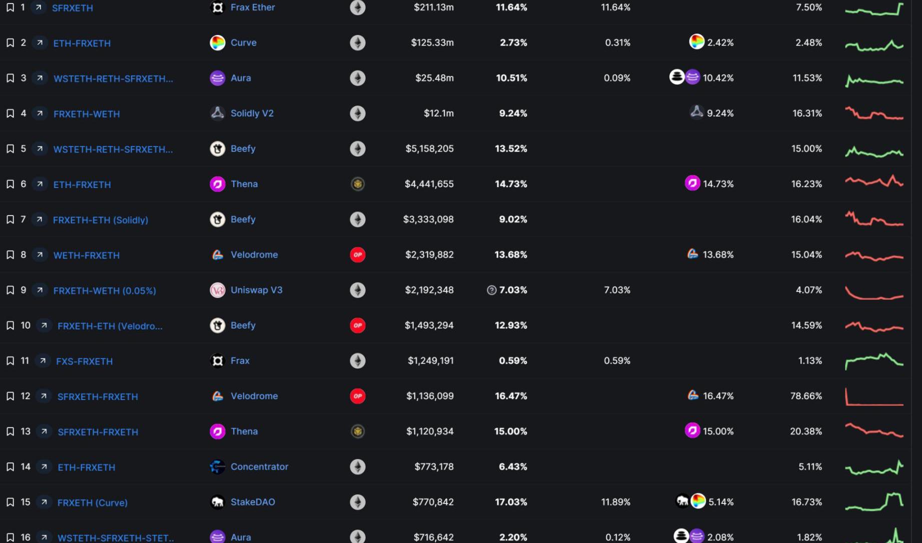Click the Velodrome project link in row 12
Viewport: 922px width, 543px height.
click(x=254, y=396)
